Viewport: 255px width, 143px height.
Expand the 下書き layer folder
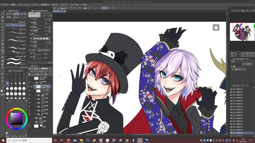(34, 122)
